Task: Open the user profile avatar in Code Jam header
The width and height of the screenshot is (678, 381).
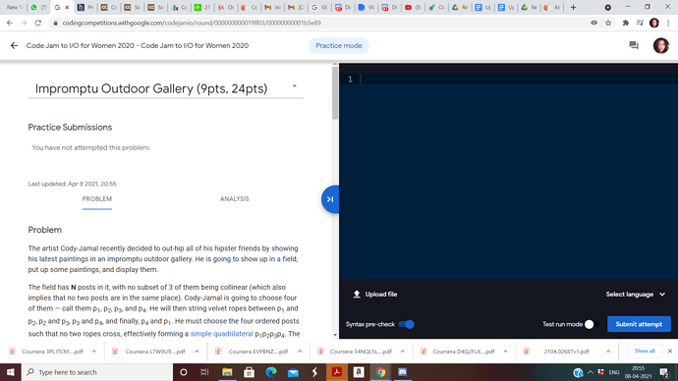Action: click(x=660, y=45)
